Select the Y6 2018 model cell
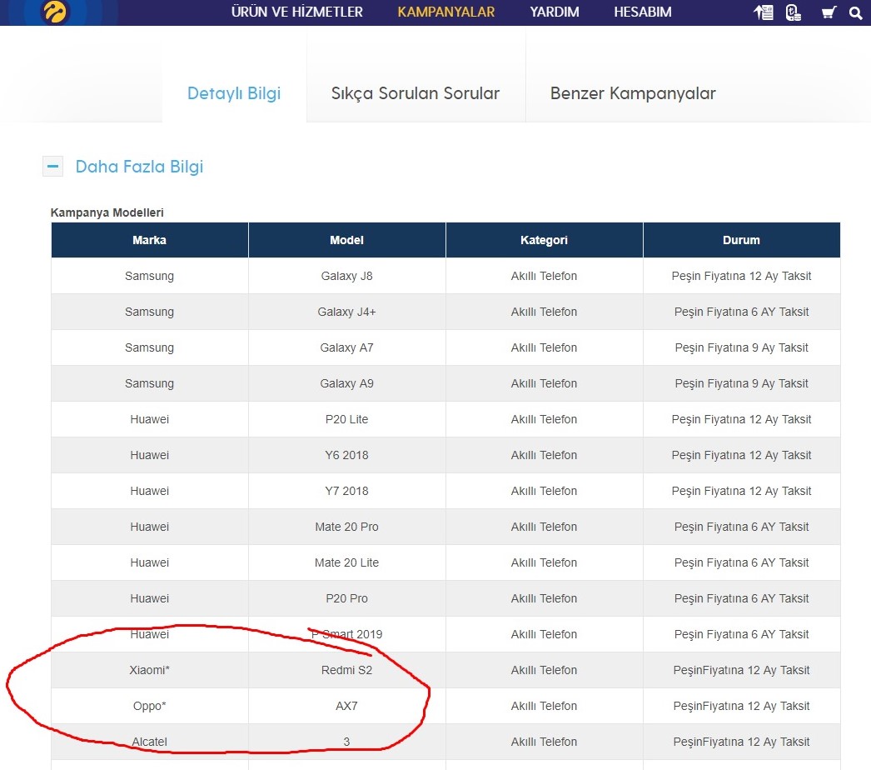The height and width of the screenshot is (770, 871). (346, 455)
